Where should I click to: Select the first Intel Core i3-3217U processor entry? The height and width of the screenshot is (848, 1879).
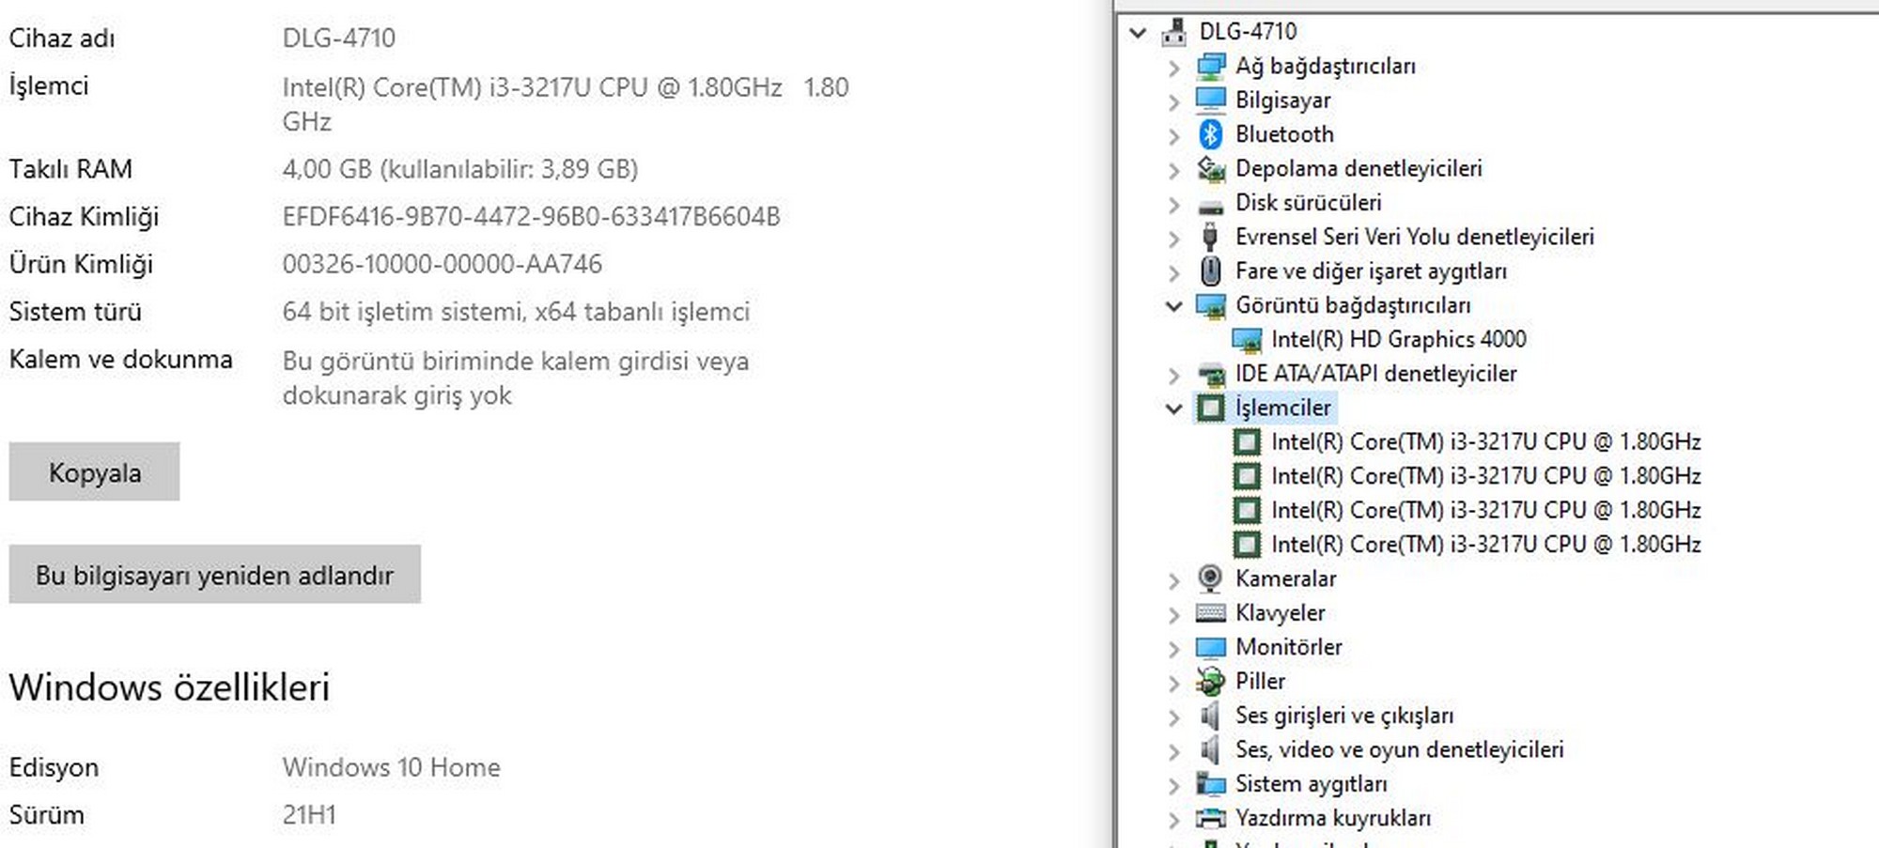[x=1485, y=441]
